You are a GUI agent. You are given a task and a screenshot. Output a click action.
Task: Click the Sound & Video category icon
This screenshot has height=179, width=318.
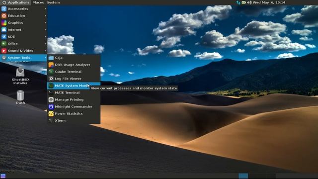click(x=4, y=51)
